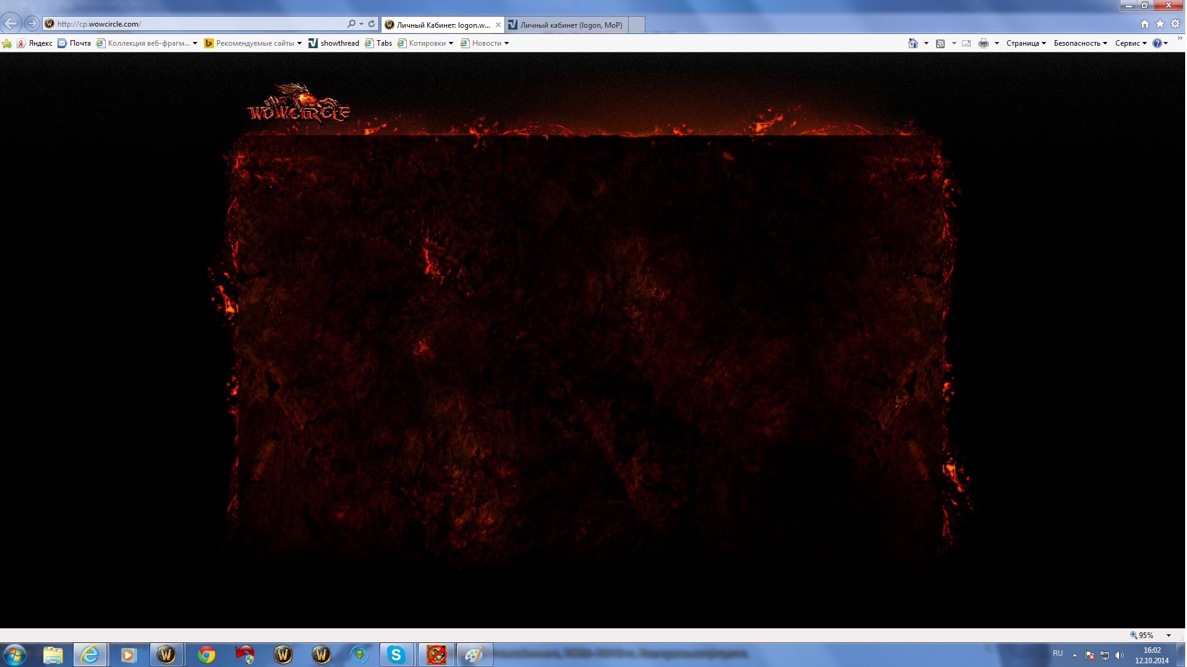
Task: Print the page with the printer icon
Action: coord(984,43)
